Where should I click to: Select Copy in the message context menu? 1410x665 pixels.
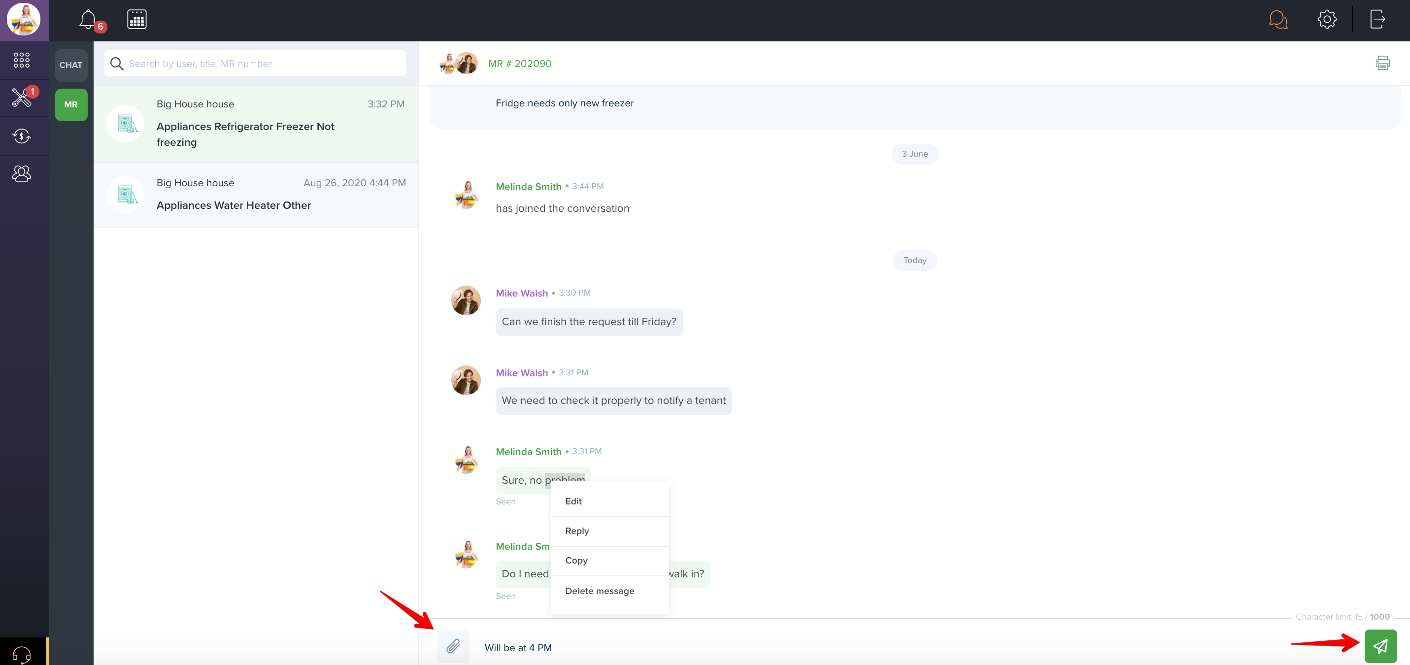pos(610,561)
